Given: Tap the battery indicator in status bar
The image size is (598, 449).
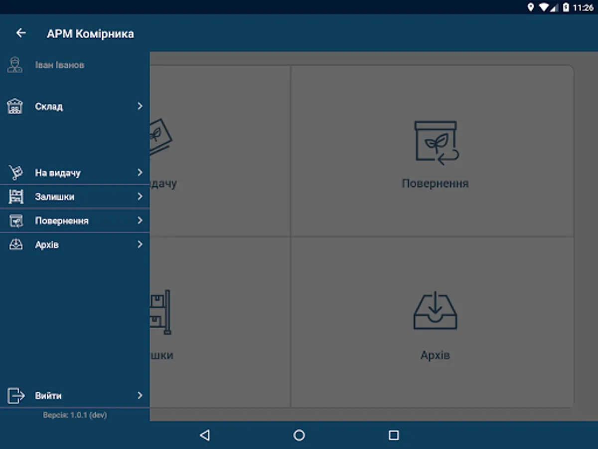Looking at the screenshot, I should (x=566, y=7).
